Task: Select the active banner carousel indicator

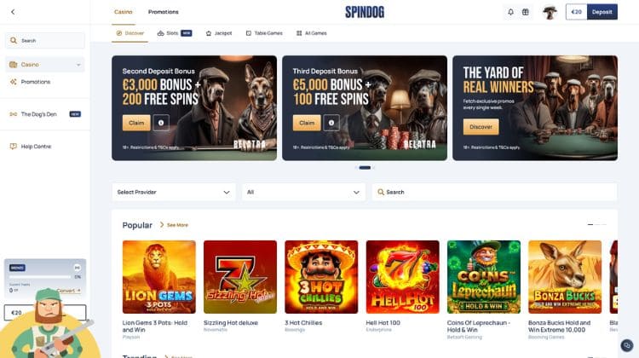Action: [365, 168]
